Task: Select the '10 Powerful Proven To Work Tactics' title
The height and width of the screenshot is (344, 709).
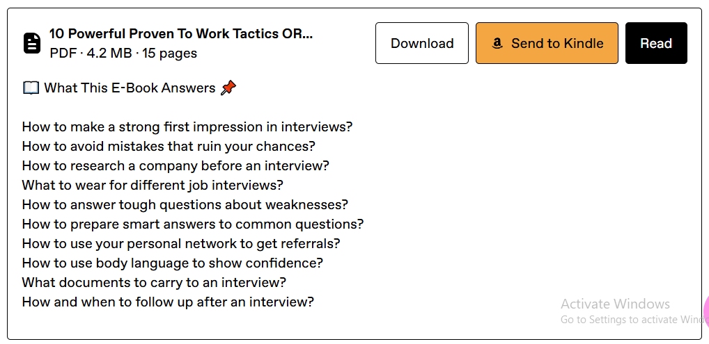Action: [181, 34]
